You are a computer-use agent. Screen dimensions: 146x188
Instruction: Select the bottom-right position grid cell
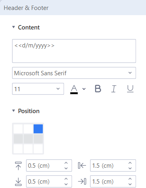click(38, 149)
